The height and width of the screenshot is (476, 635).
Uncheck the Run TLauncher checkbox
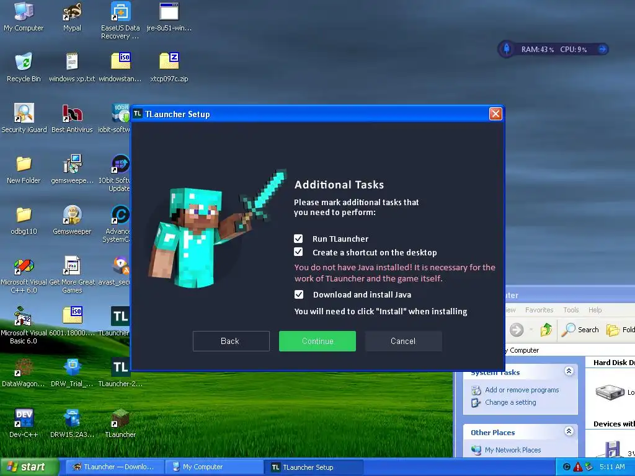point(298,239)
